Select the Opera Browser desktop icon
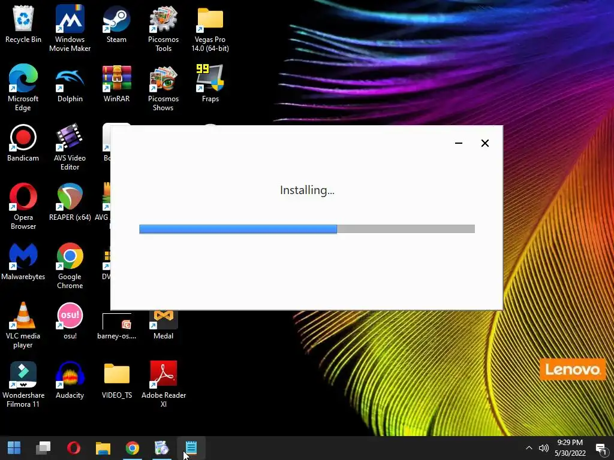614x460 pixels. 23,206
